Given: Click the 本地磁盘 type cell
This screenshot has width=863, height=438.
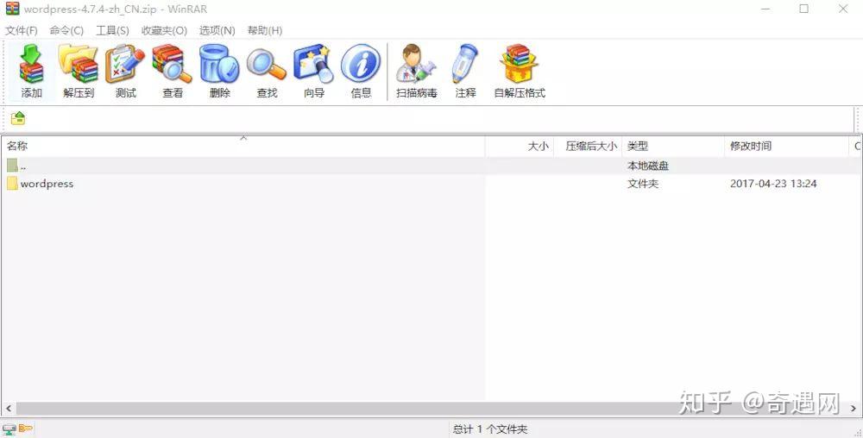Looking at the screenshot, I should coord(648,166).
